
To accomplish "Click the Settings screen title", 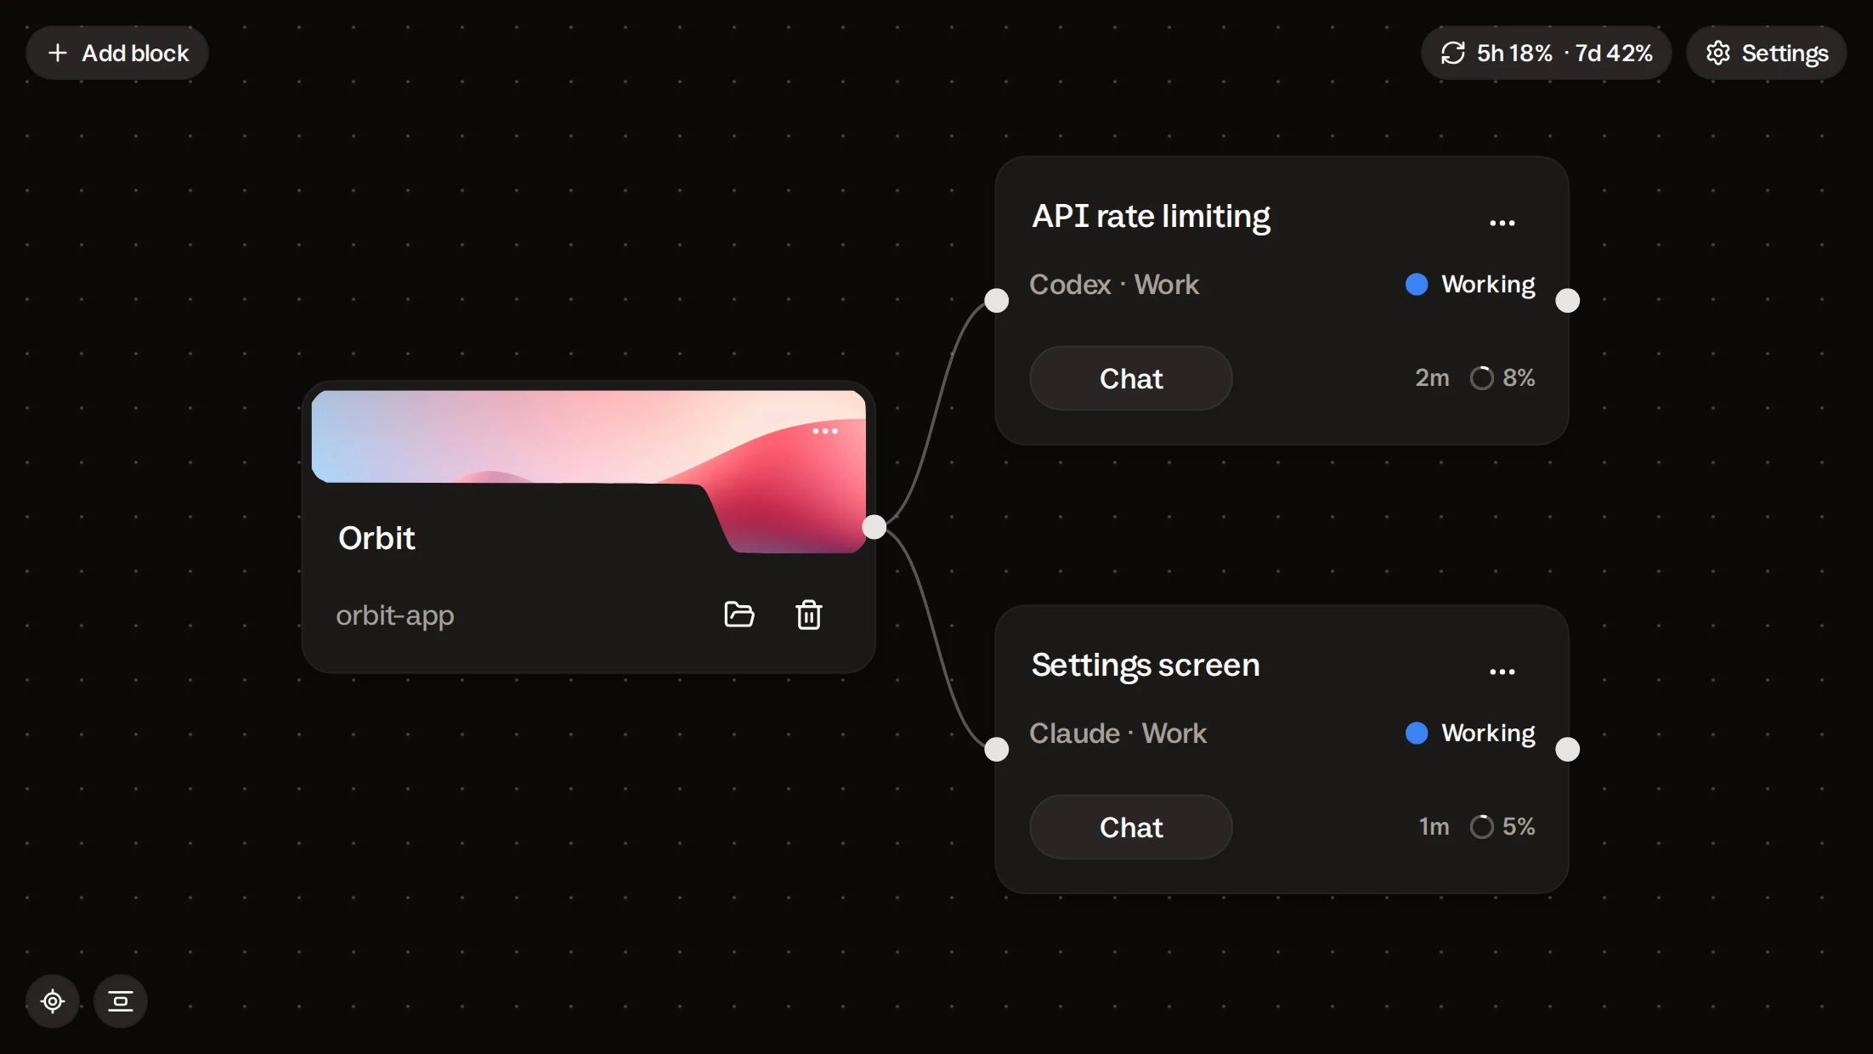I will [1146, 666].
